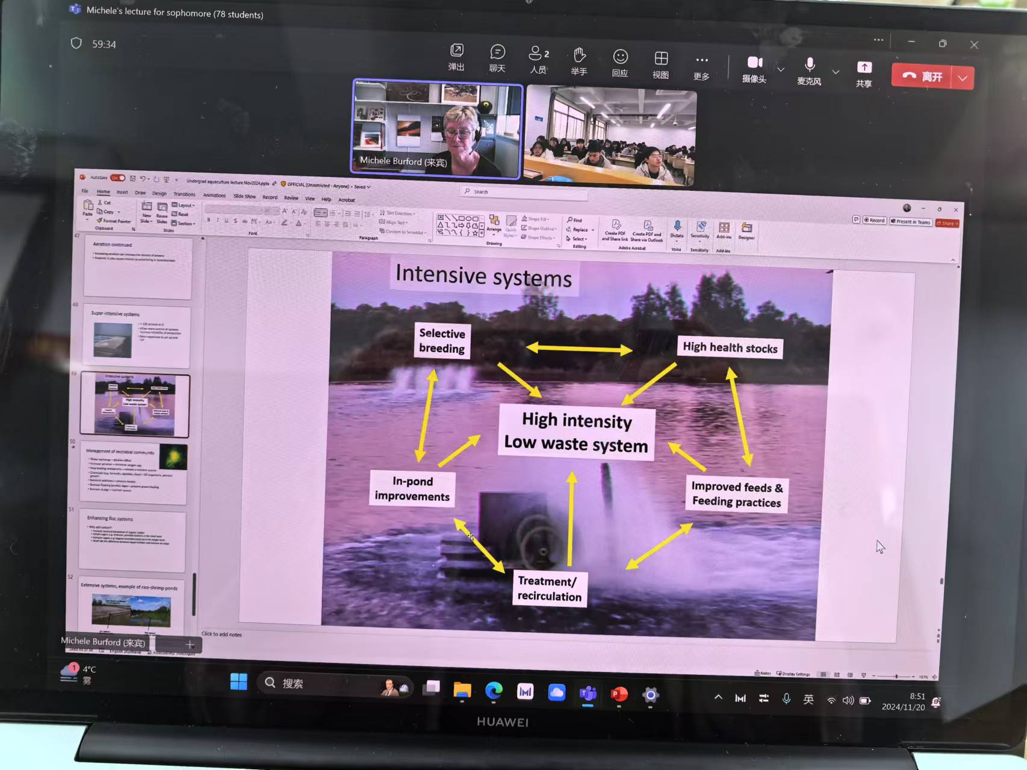This screenshot has height=770, width=1027.
Task: Click the share screen icon
Action: coord(864,73)
